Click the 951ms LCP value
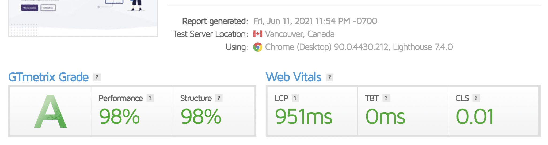Image resolution: width=548 pixels, height=145 pixels. (303, 117)
